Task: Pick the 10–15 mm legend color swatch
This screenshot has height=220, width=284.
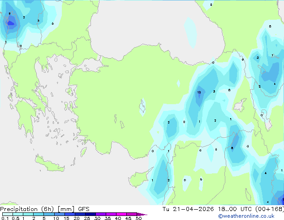Action: tap(60, 214)
